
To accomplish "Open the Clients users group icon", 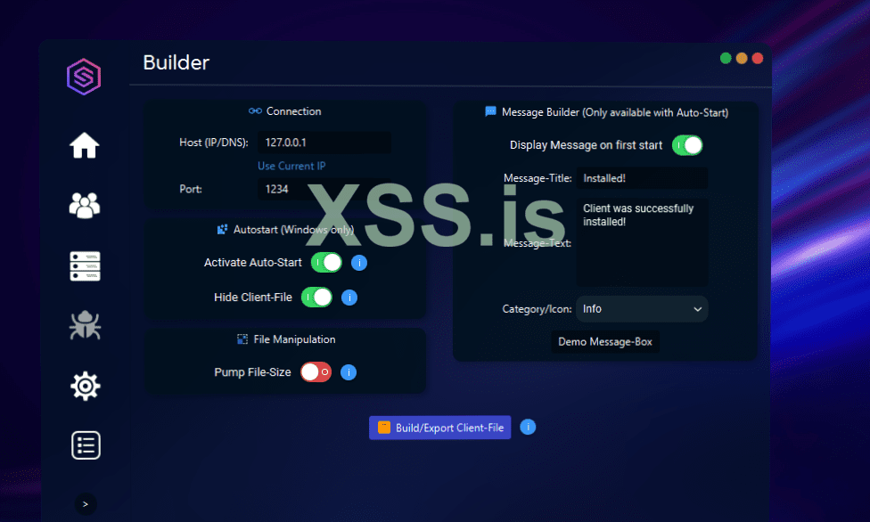I will tap(85, 205).
